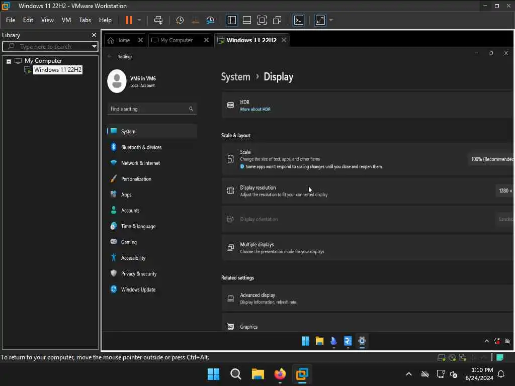This screenshot has width=515, height=386.
Task: Click the host Windows Start button
Action: tap(213, 374)
